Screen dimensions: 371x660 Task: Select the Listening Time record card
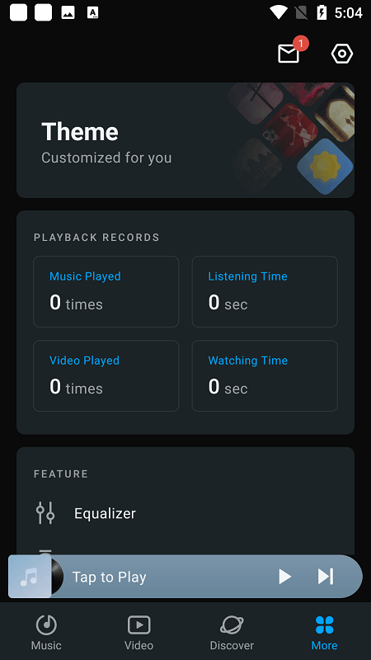pos(265,291)
